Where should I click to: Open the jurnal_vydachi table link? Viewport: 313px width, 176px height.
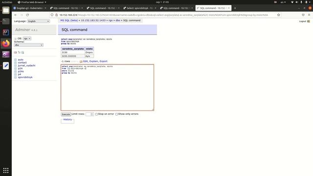point(26,66)
